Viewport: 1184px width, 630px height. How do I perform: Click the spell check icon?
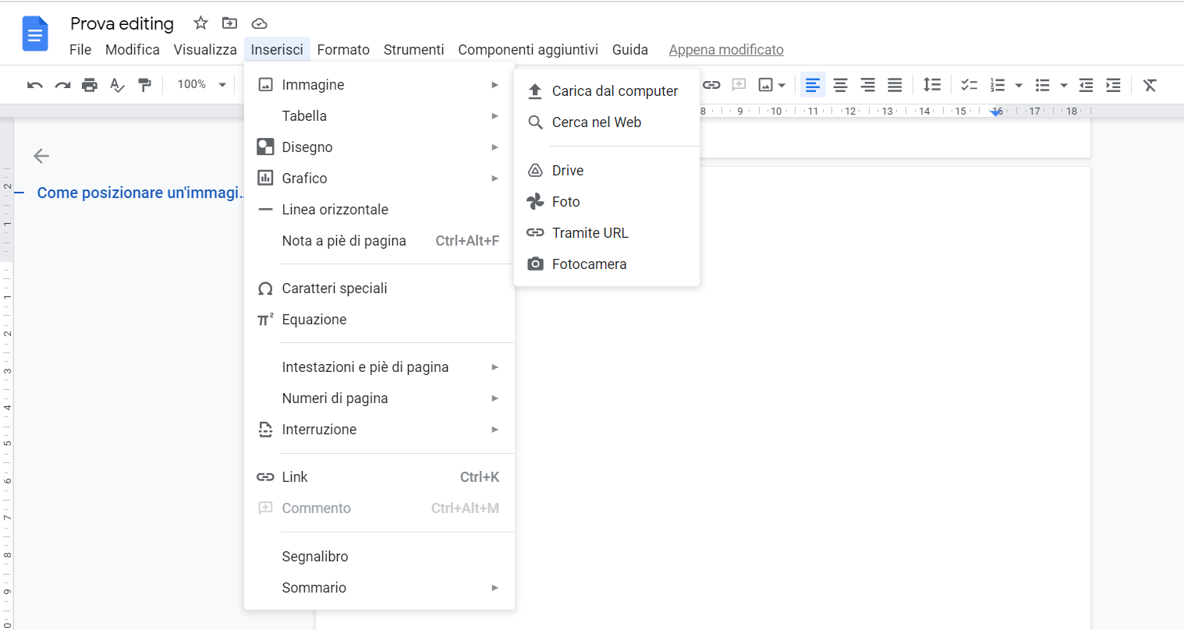point(117,85)
